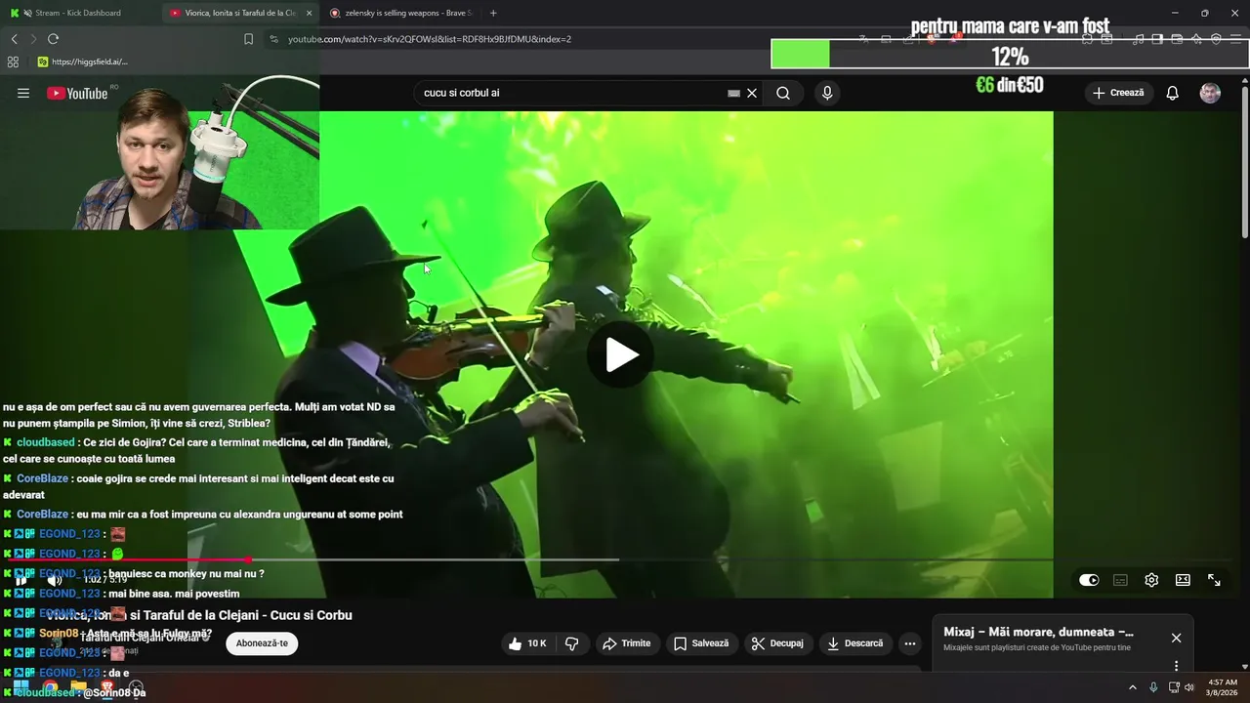Image resolution: width=1250 pixels, height=703 pixels.
Task: Click the video title Cucu si Corbu
Action: tap(199, 615)
